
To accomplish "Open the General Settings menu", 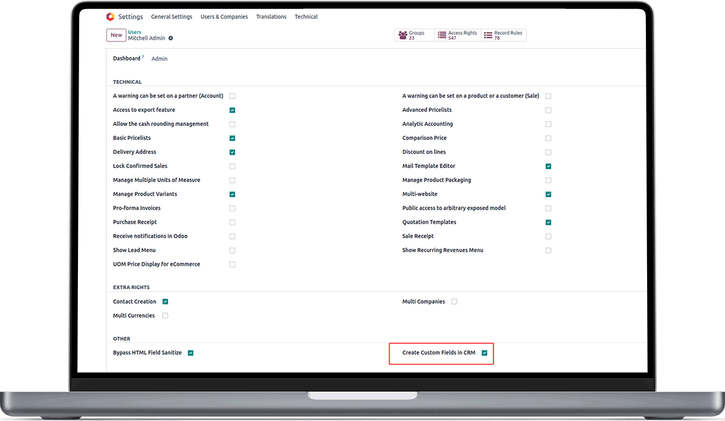I will click(172, 17).
